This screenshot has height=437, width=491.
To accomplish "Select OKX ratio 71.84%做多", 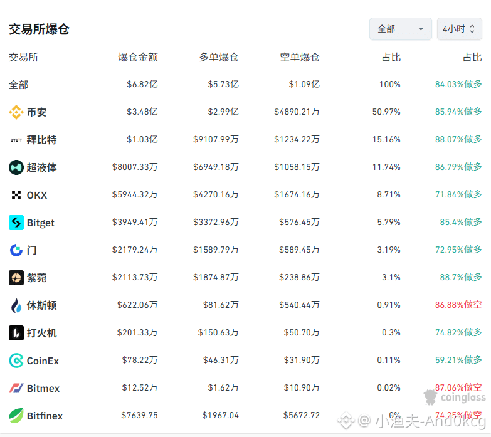I will pos(458,194).
